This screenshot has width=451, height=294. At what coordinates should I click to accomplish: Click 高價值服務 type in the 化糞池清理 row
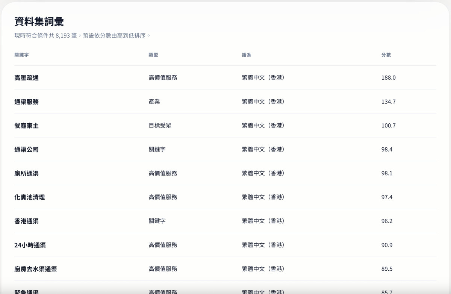(x=163, y=197)
